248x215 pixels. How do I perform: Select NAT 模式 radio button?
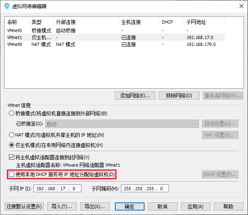click(11, 135)
